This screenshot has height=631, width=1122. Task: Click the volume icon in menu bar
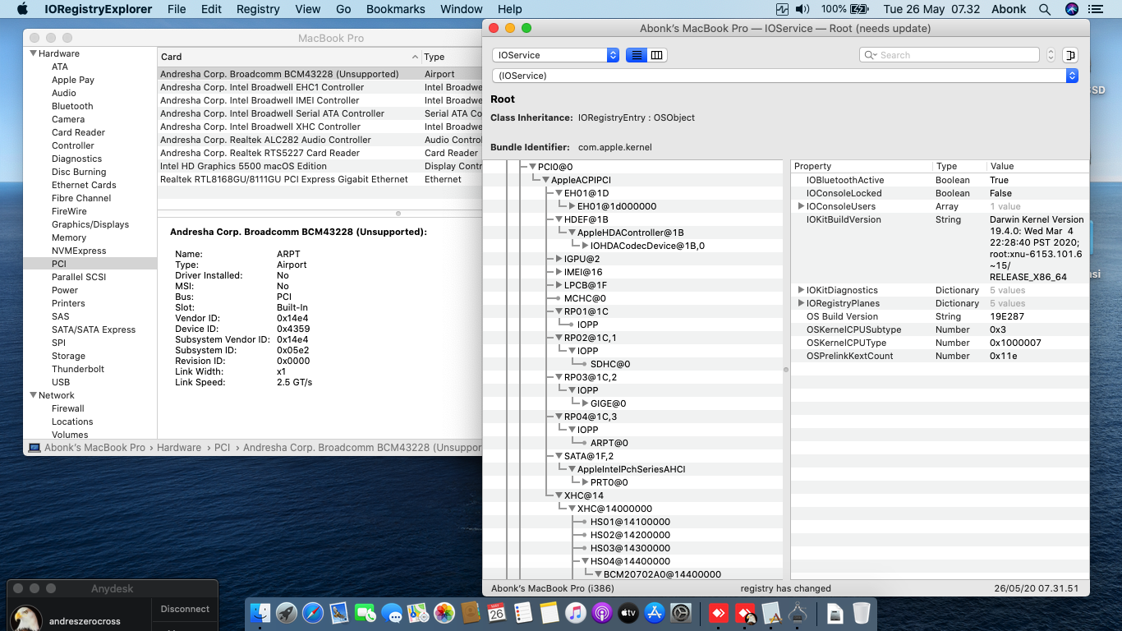point(802,9)
